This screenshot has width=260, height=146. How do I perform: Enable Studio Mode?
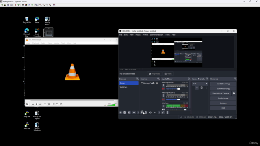223,98
